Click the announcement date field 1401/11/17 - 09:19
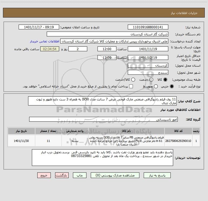Viewport: 208px width, 201px height. click(39, 27)
